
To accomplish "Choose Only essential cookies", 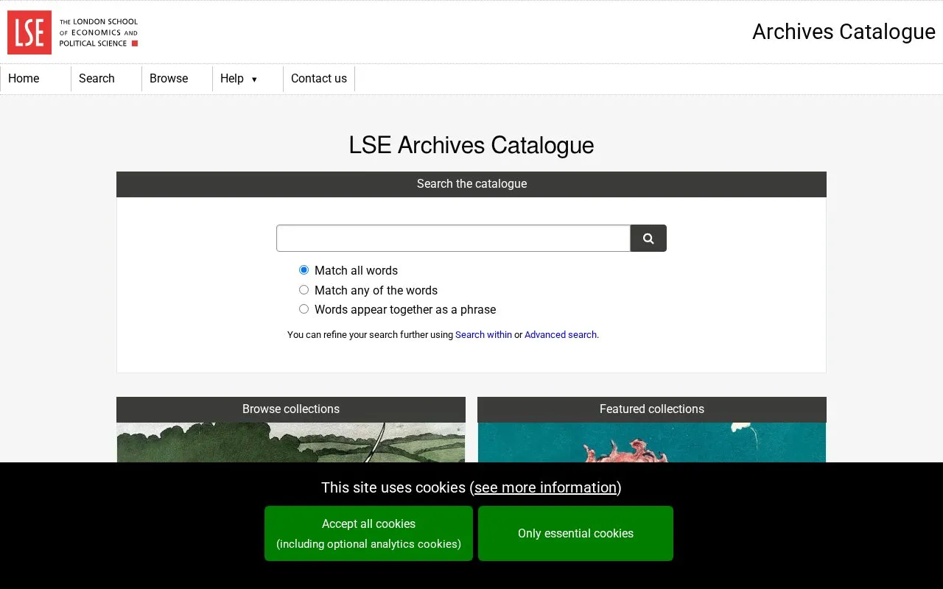I will (575, 533).
